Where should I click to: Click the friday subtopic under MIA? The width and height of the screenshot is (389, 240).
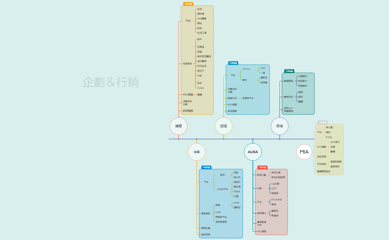(329, 137)
